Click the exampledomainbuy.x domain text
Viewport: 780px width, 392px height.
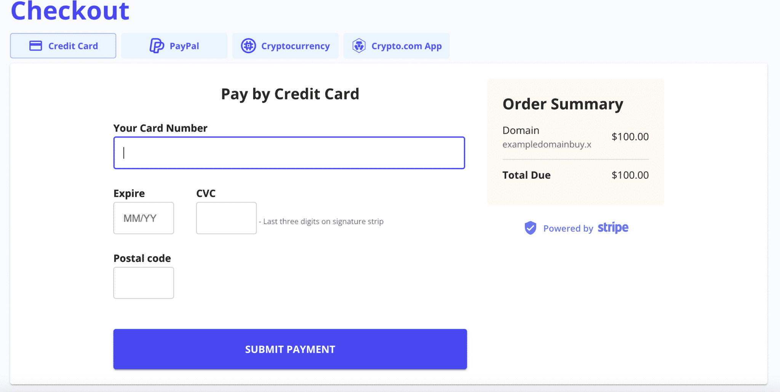[547, 144]
